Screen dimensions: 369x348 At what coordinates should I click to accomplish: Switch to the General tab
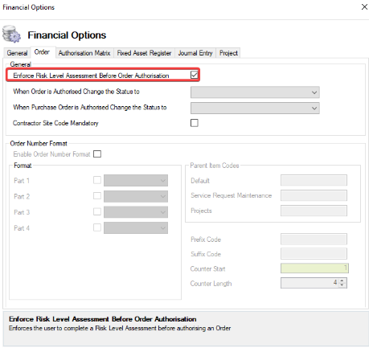(x=17, y=53)
